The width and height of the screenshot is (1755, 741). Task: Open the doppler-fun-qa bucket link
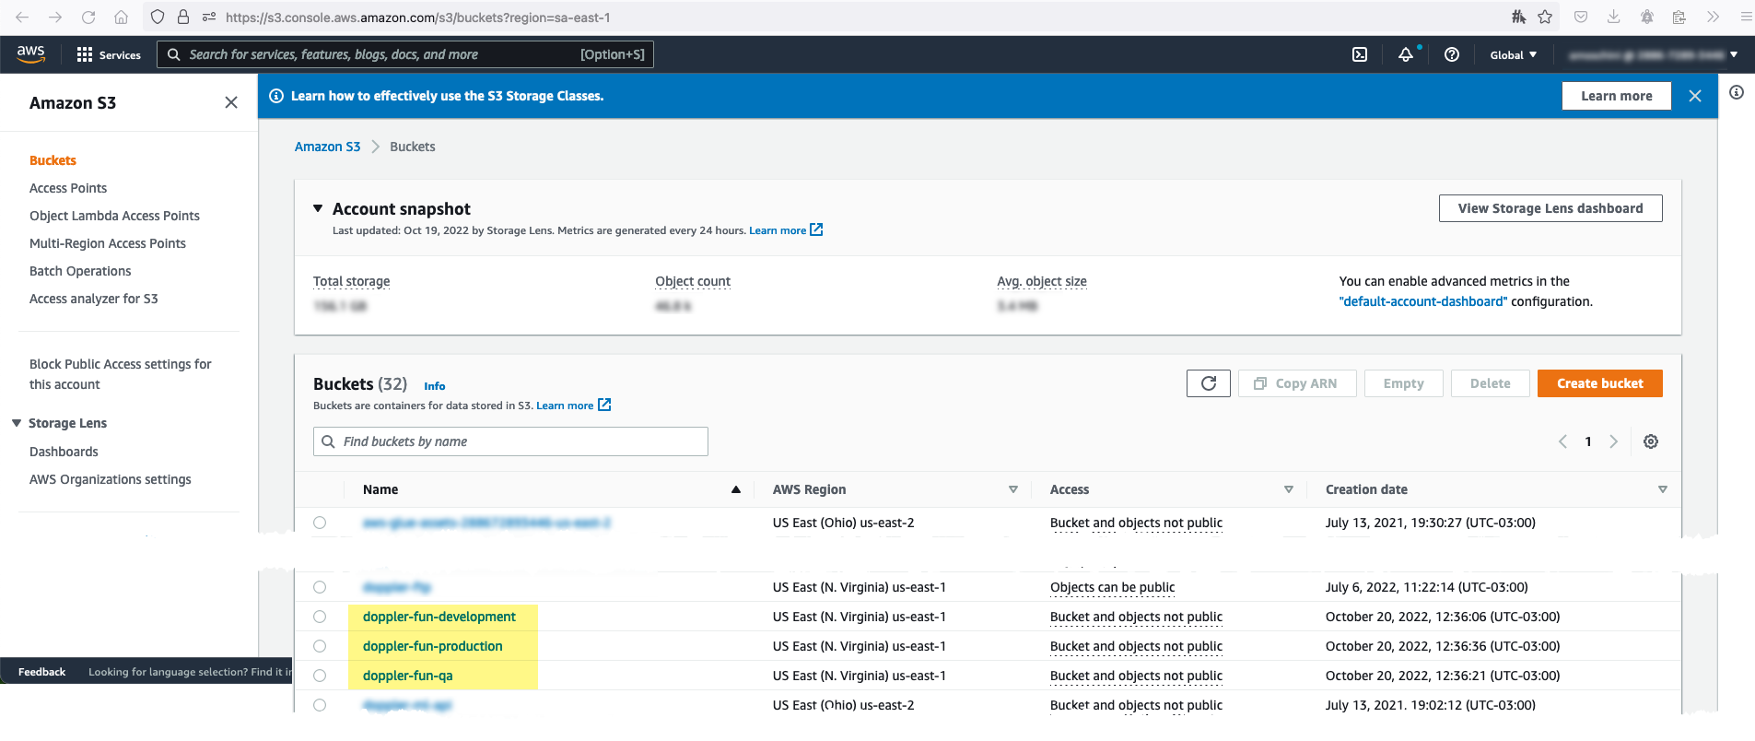click(x=408, y=676)
